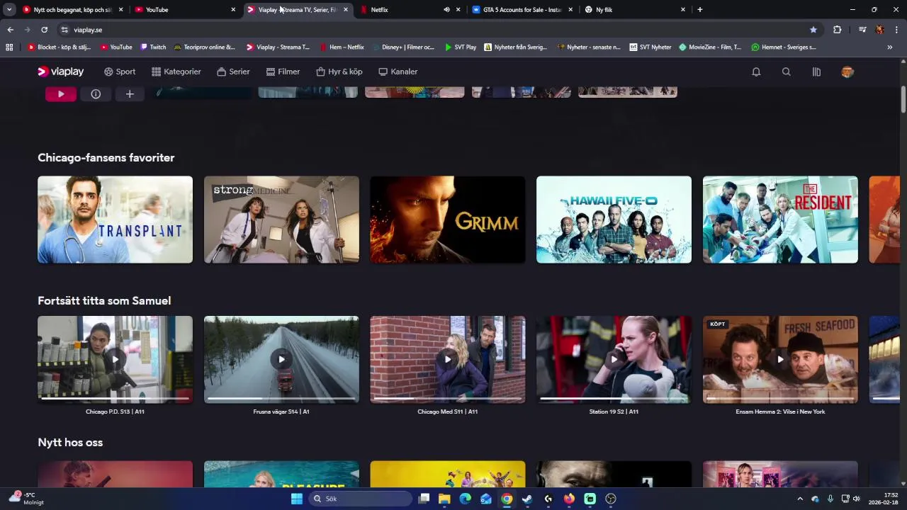Open the Viaplay watchlist library icon

pos(816,72)
